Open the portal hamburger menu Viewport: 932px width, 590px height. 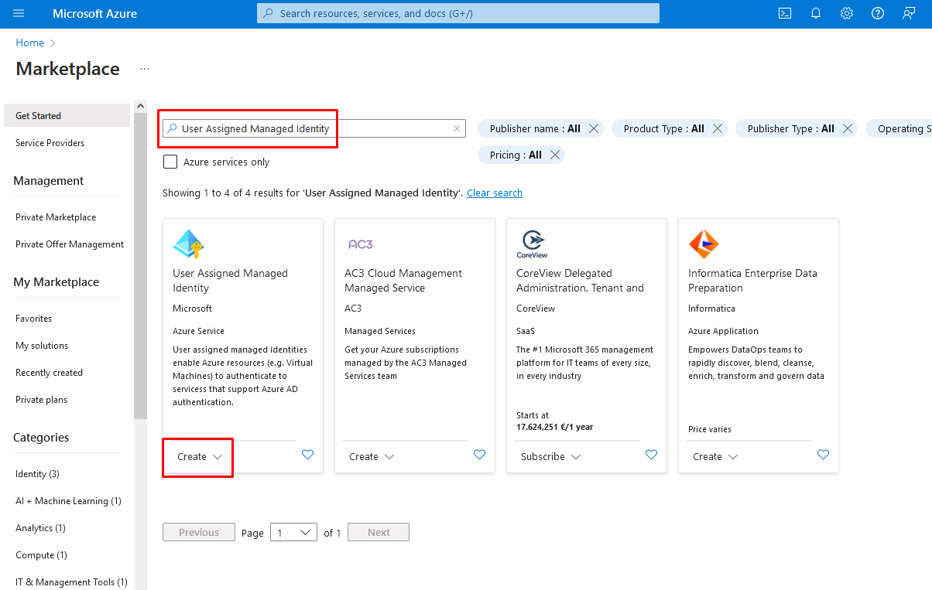click(19, 13)
